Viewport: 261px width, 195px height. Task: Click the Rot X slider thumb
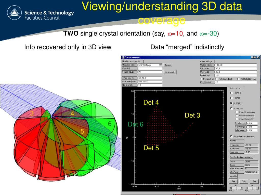coord(236,188)
